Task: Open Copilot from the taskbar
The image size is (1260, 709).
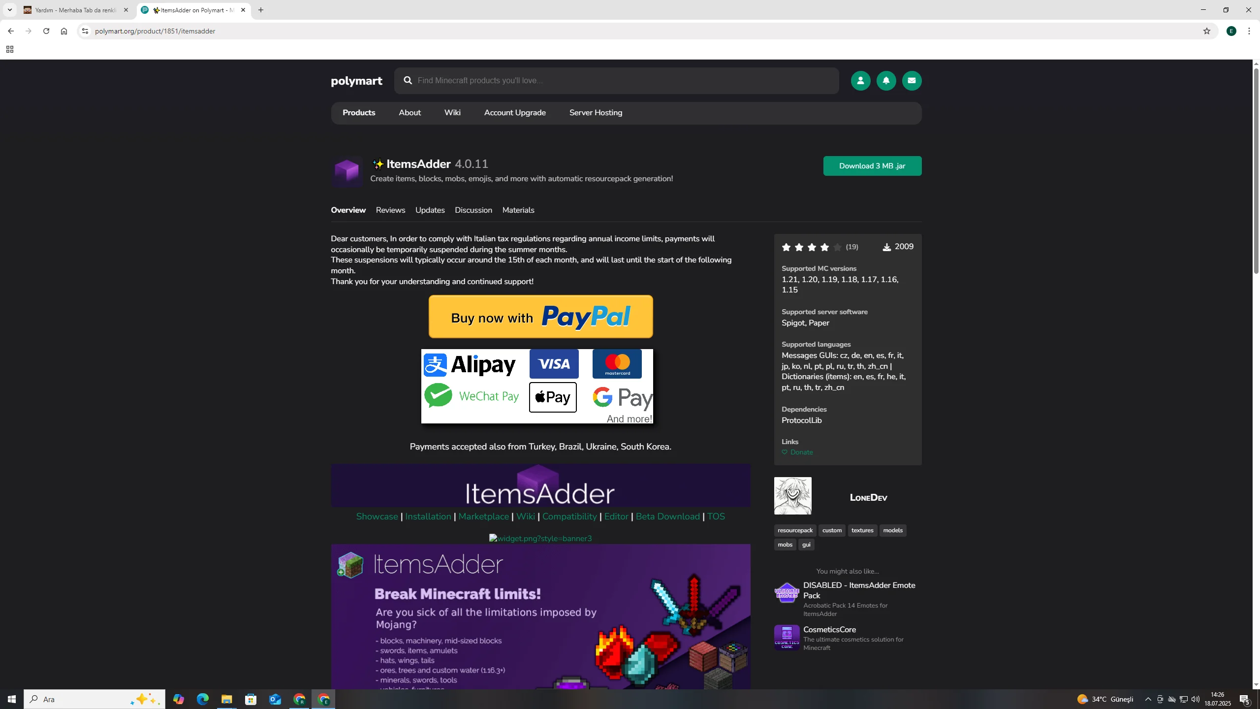Action: tap(178, 699)
